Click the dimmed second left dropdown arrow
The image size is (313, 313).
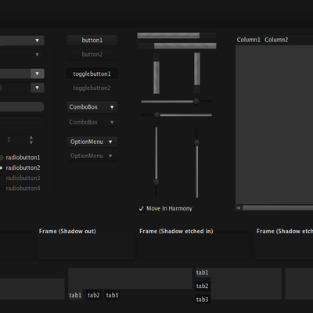tap(37, 55)
